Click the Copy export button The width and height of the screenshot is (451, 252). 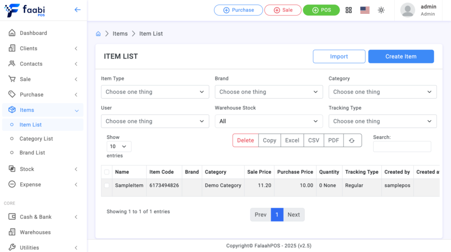(270, 141)
